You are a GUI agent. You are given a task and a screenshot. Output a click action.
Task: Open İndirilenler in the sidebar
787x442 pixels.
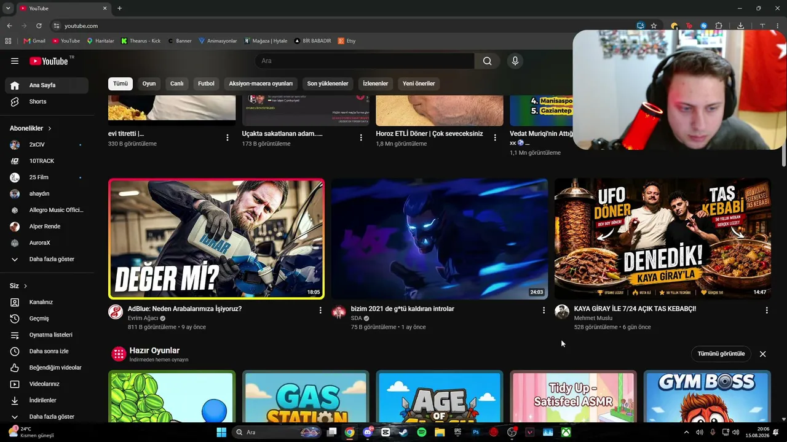(x=47, y=400)
